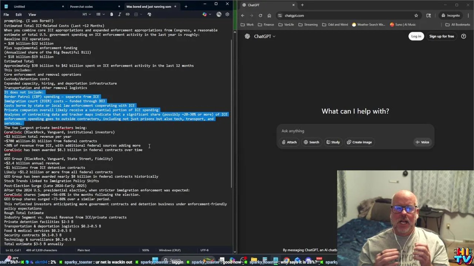Open the 100% zoom level in status bar
The image size is (474, 266).
(146, 250)
